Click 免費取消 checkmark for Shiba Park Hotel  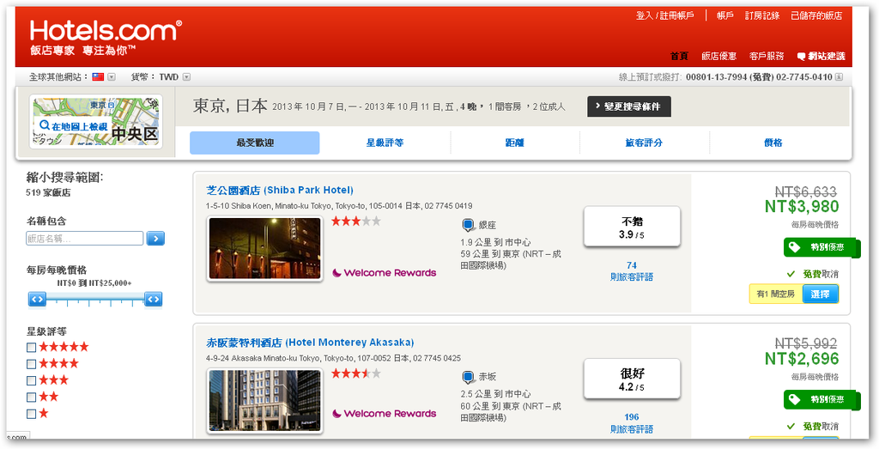pyautogui.click(x=791, y=274)
